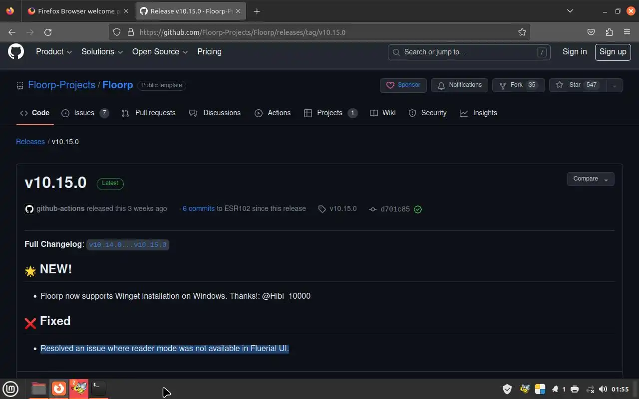This screenshot has width=639, height=399.
Task: Click the github-actions avatar icon
Action: click(29, 209)
